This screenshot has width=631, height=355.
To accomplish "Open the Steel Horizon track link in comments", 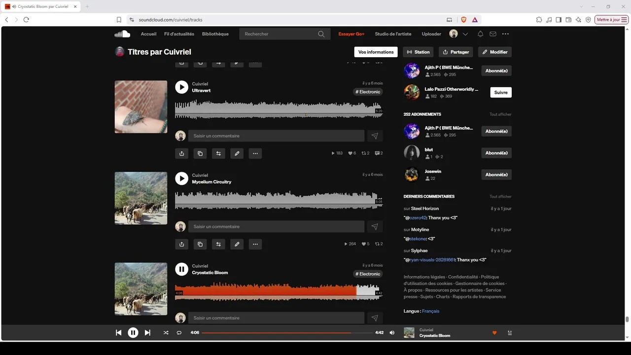I will coord(425,209).
